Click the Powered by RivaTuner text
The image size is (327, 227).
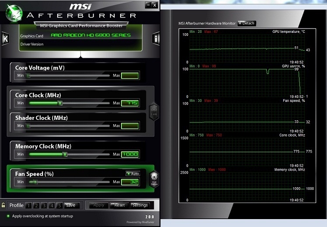[140, 222]
